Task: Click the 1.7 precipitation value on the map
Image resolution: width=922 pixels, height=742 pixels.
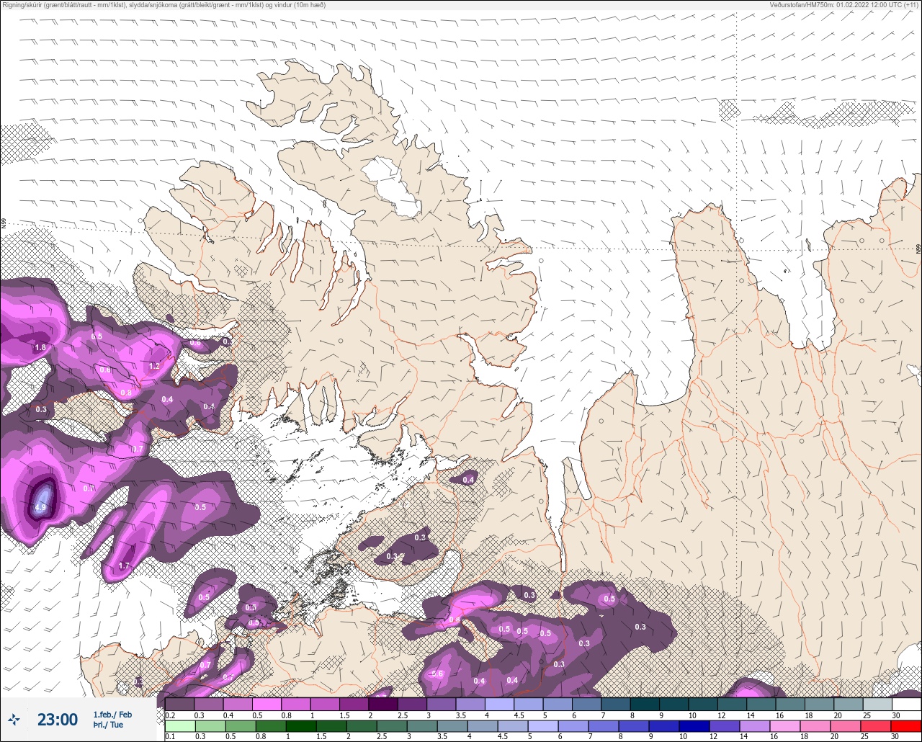Action: [x=124, y=566]
